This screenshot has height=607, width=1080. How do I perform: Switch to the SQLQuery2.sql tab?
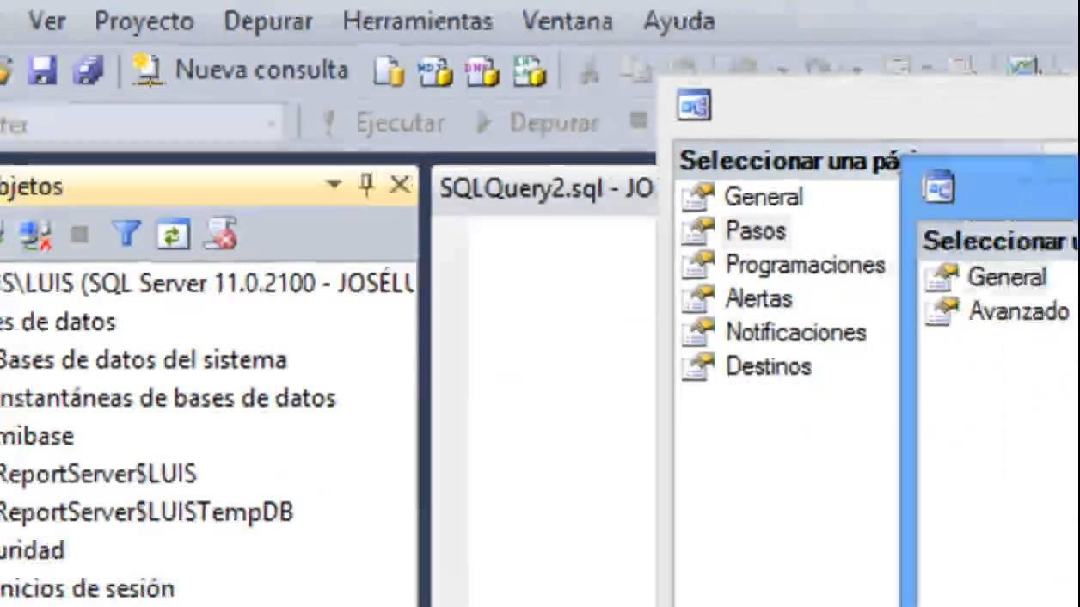[x=546, y=188]
